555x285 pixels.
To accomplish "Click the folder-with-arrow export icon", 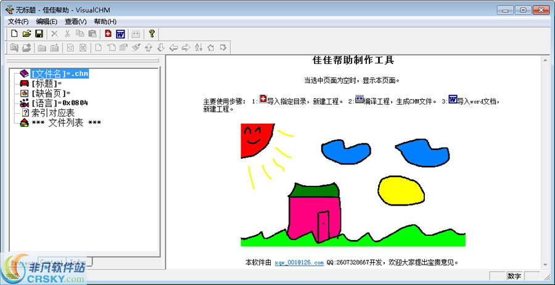I will pos(27,47).
